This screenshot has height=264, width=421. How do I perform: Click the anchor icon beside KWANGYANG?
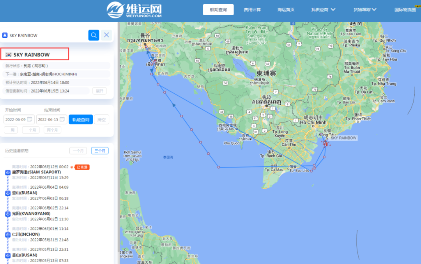[7, 214]
